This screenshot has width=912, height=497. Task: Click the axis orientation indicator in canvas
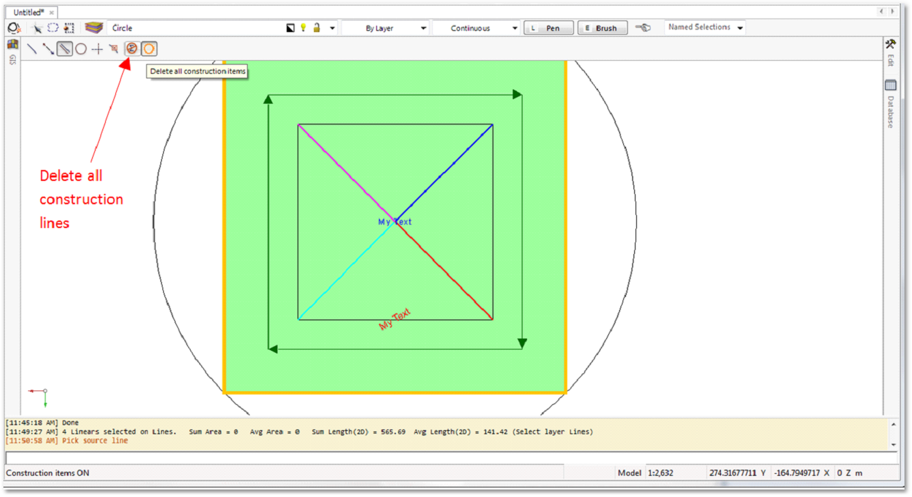[x=39, y=397]
